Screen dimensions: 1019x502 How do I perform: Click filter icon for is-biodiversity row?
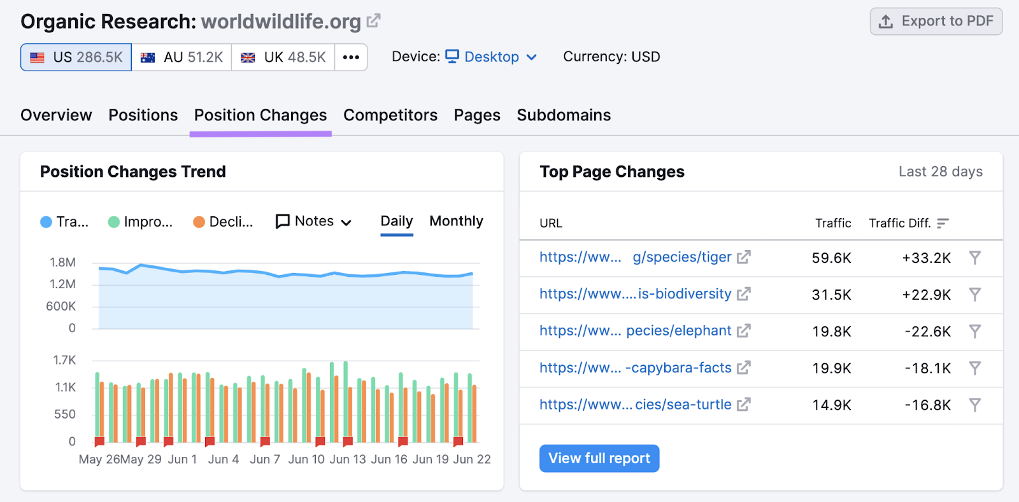click(x=974, y=295)
